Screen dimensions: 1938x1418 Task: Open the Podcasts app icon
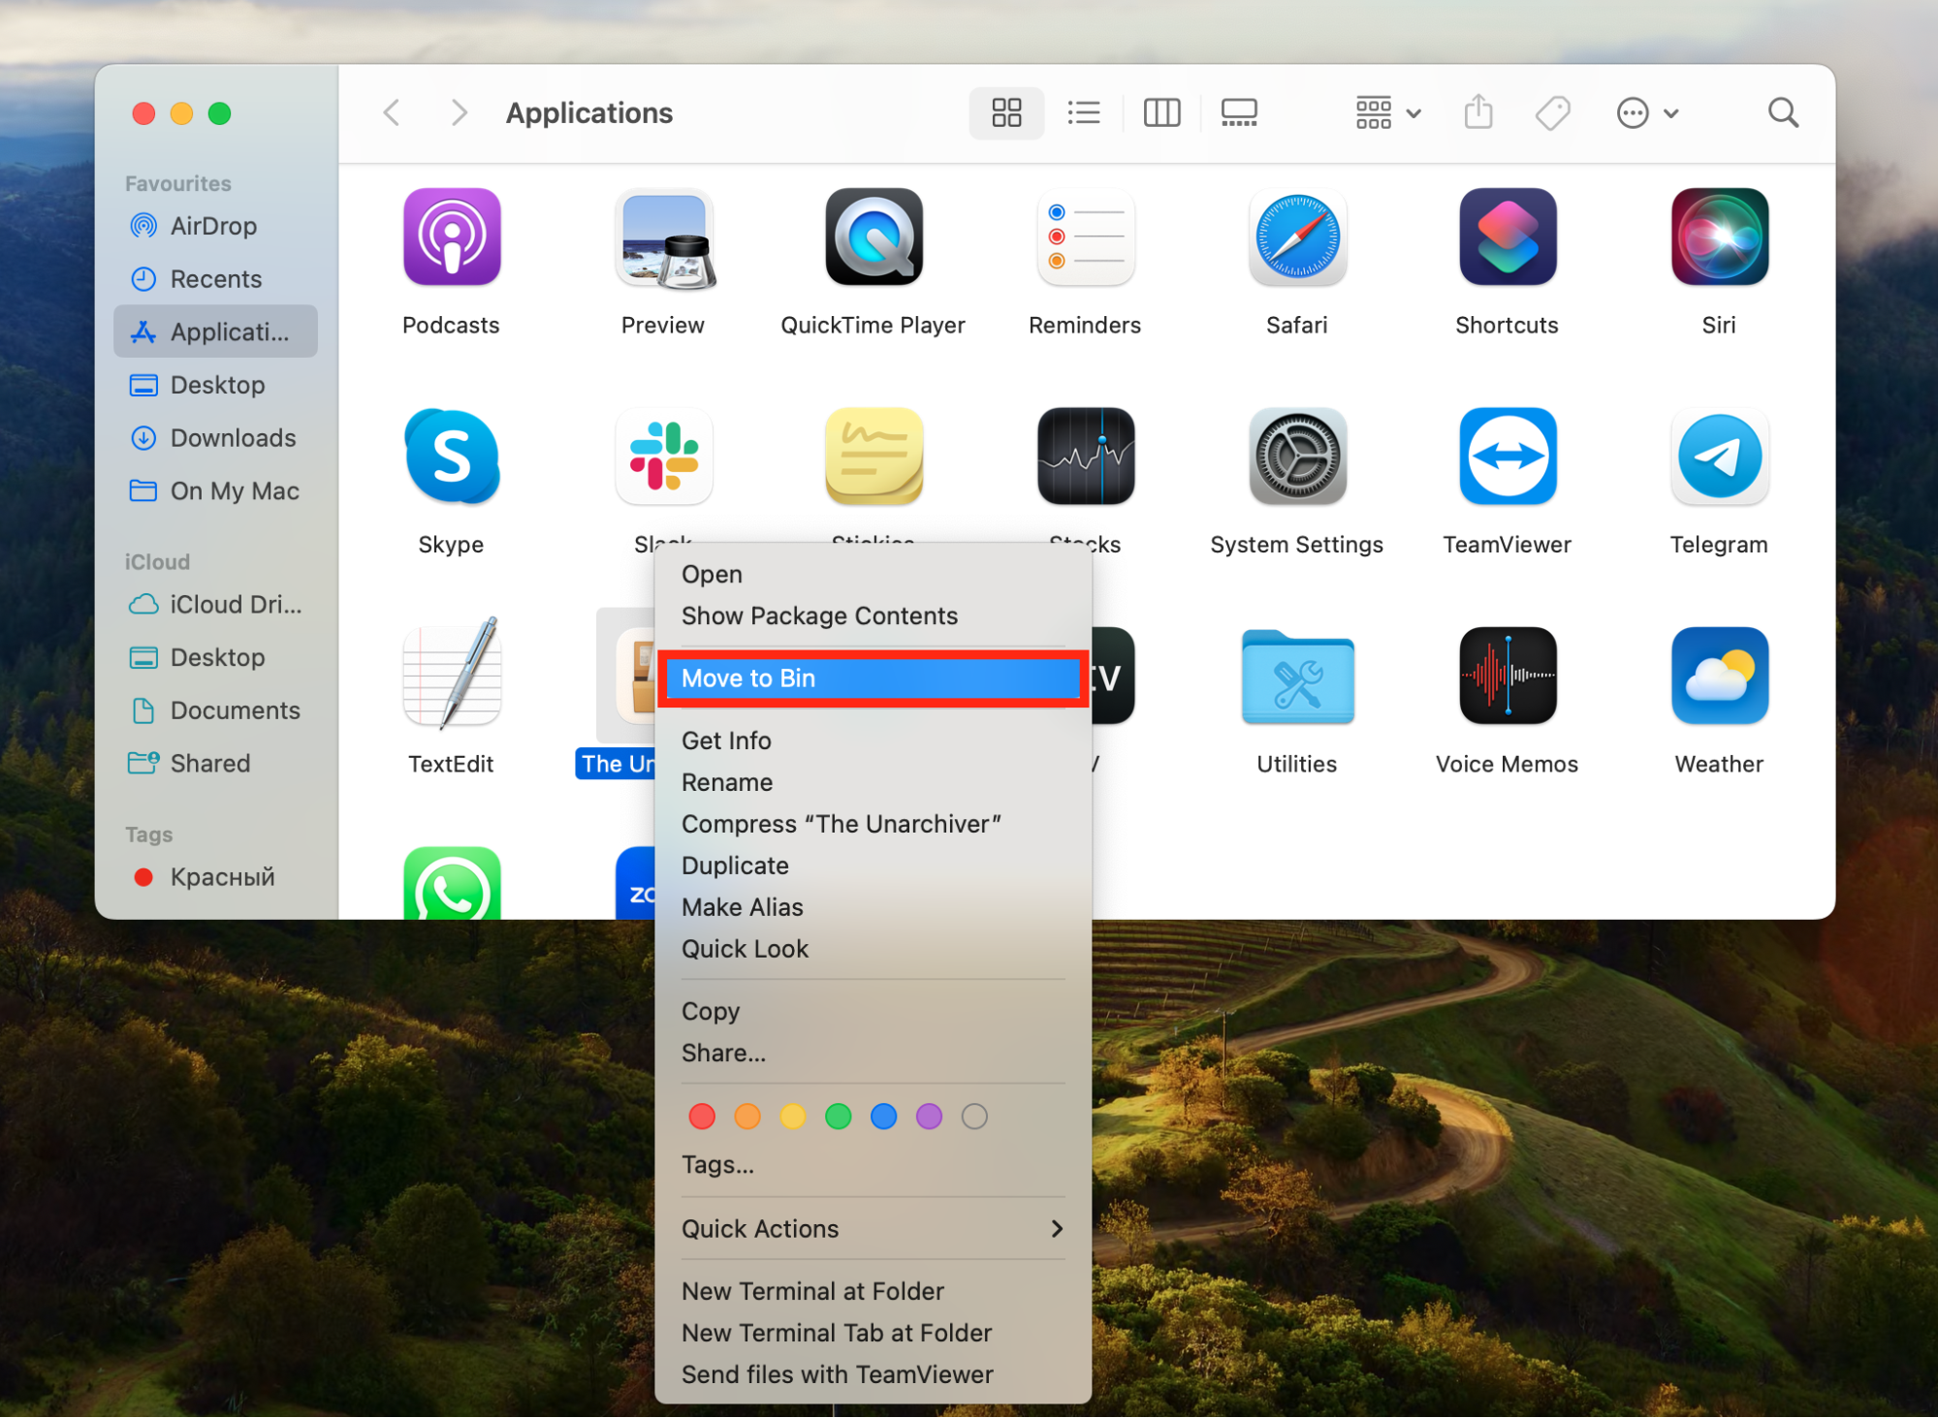click(452, 237)
